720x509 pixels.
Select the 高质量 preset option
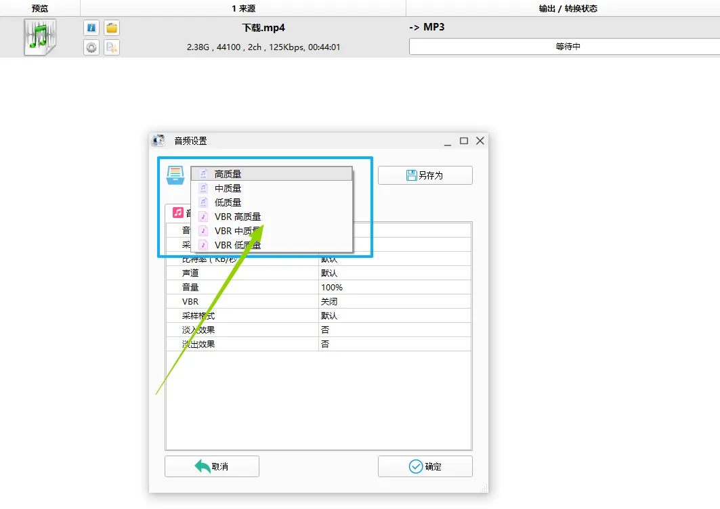[272, 174]
